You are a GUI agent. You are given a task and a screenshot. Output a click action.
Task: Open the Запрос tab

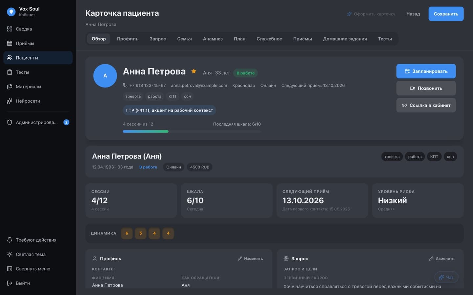(x=158, y=39)
